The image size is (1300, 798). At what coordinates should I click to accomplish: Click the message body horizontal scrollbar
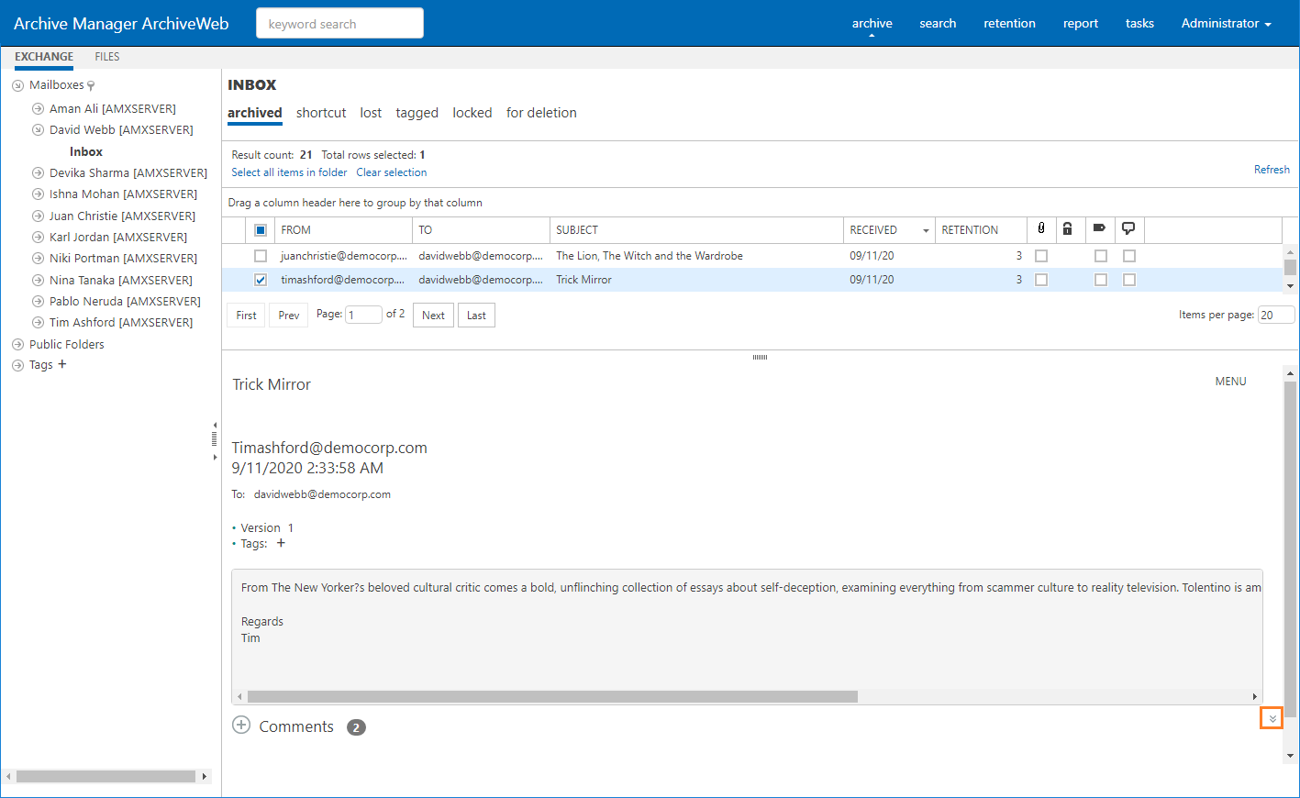click(552, 696)
